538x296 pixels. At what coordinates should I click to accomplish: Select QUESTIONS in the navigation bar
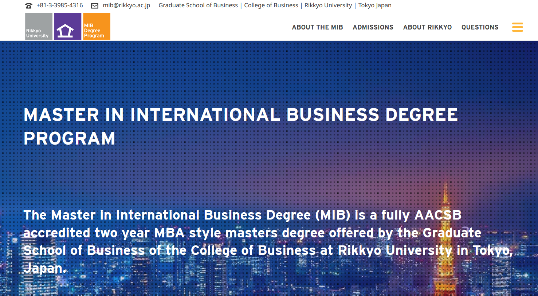coord(480,27)
